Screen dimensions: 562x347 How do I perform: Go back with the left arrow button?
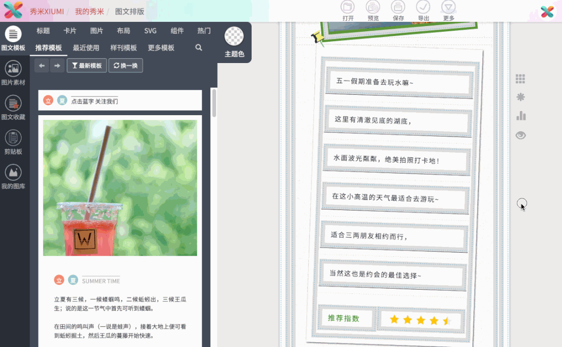(x=42, y=66)
